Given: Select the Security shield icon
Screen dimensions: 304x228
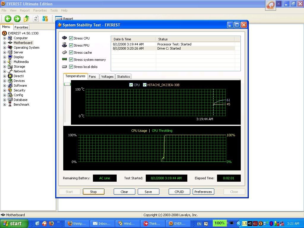Looking at the screenshot, I should click(10, 90).
